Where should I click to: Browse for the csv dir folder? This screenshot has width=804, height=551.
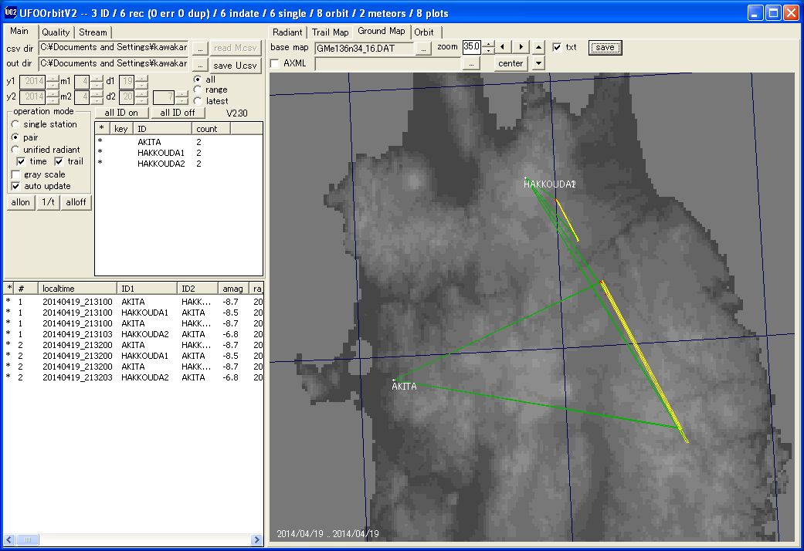pos(199,48)
